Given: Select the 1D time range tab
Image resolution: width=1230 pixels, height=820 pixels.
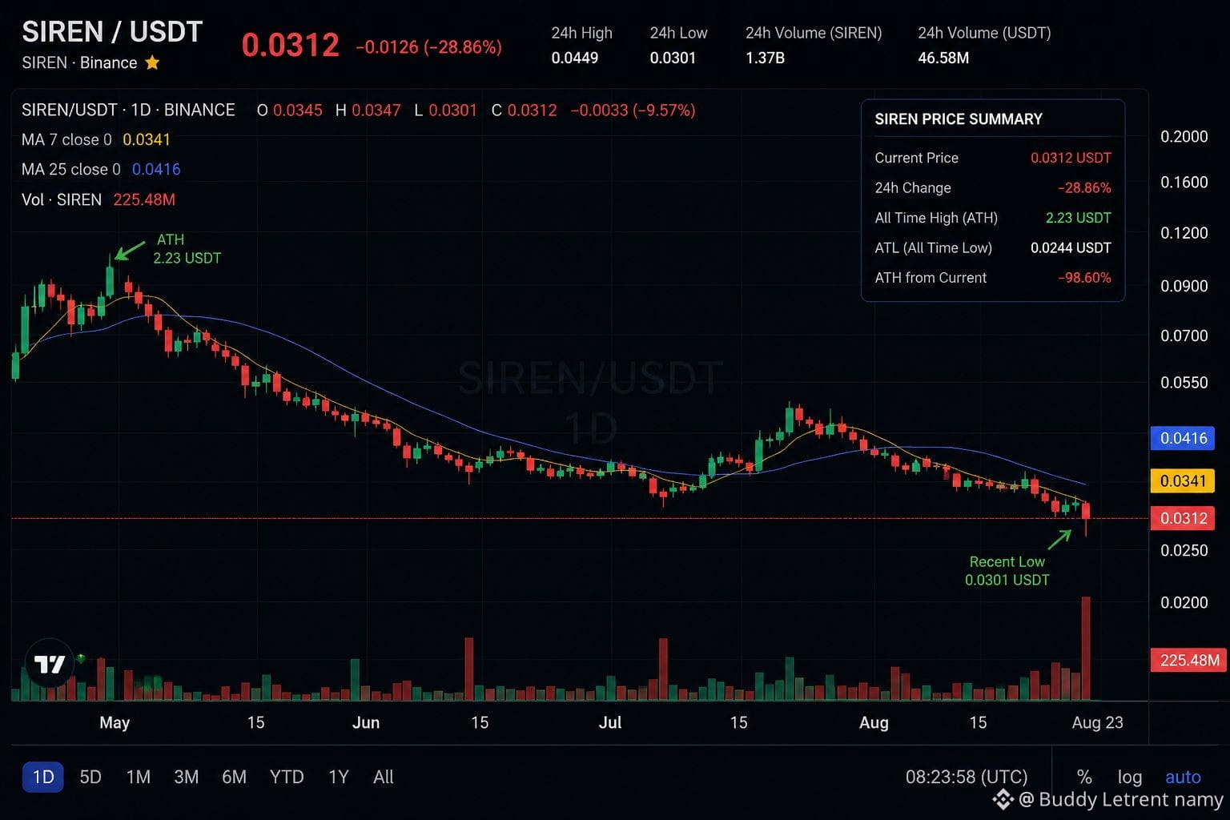Looking at the screenshot, I should tap(43, 777).
